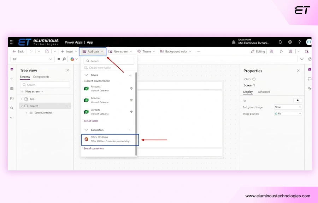318x203 pixels.
Task: Open Background color picker
Action: 176,51
